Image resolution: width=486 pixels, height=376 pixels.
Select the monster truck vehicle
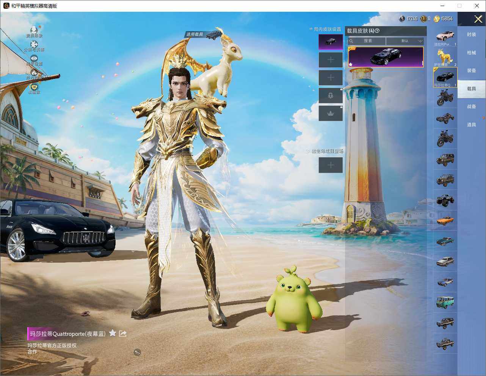point(445,200)
